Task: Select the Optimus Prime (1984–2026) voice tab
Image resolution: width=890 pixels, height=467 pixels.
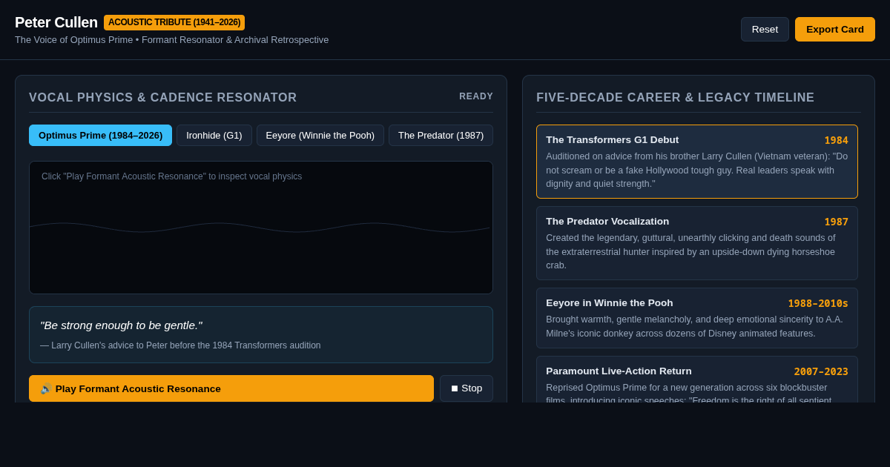Action: coord(100,135)
